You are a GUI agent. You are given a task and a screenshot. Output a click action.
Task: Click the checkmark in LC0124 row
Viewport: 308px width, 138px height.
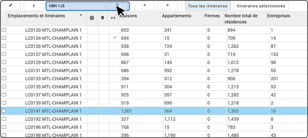(x=115, y=37)
